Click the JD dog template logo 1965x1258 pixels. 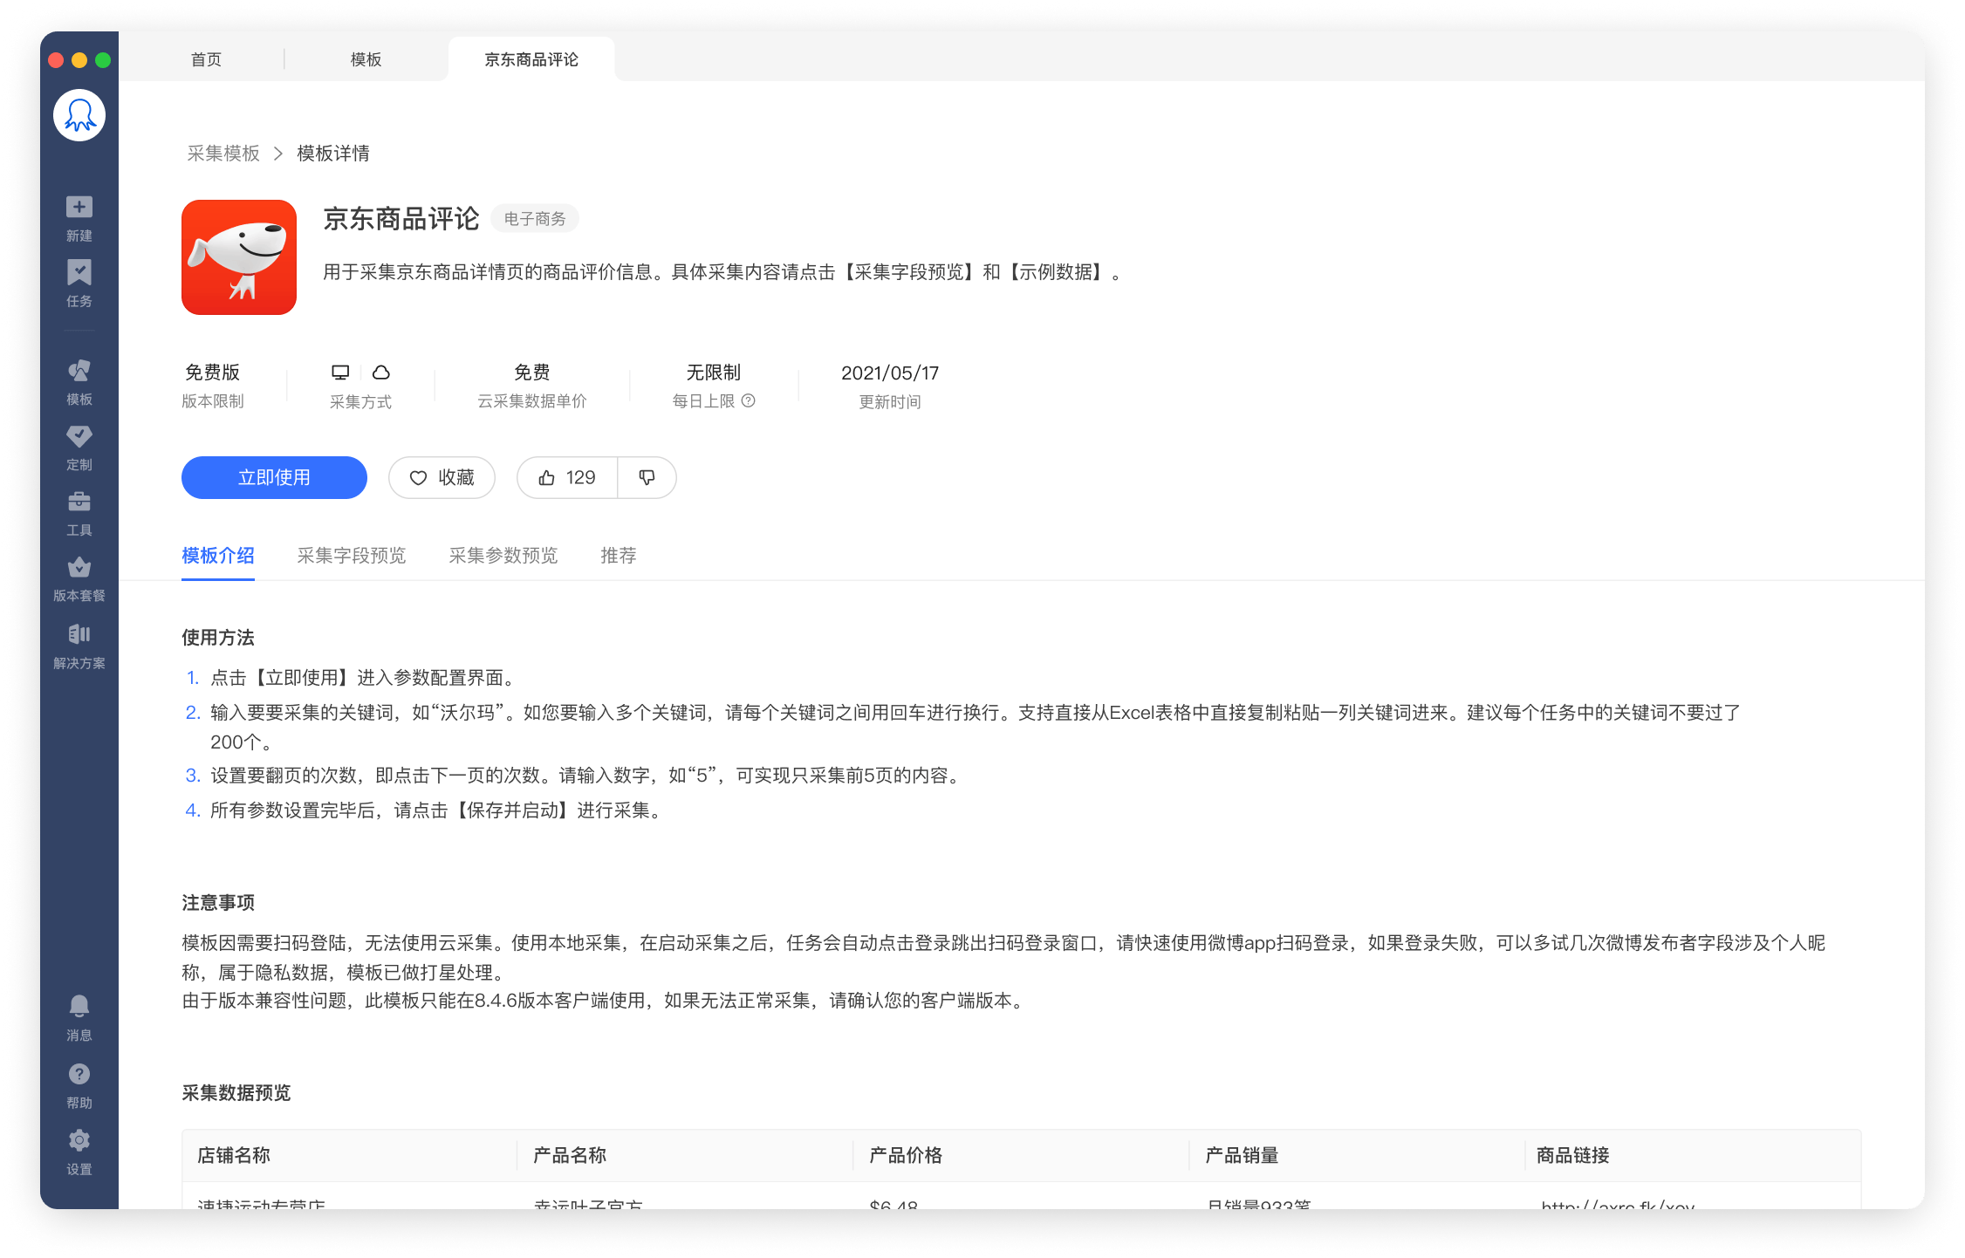point(239,257)
